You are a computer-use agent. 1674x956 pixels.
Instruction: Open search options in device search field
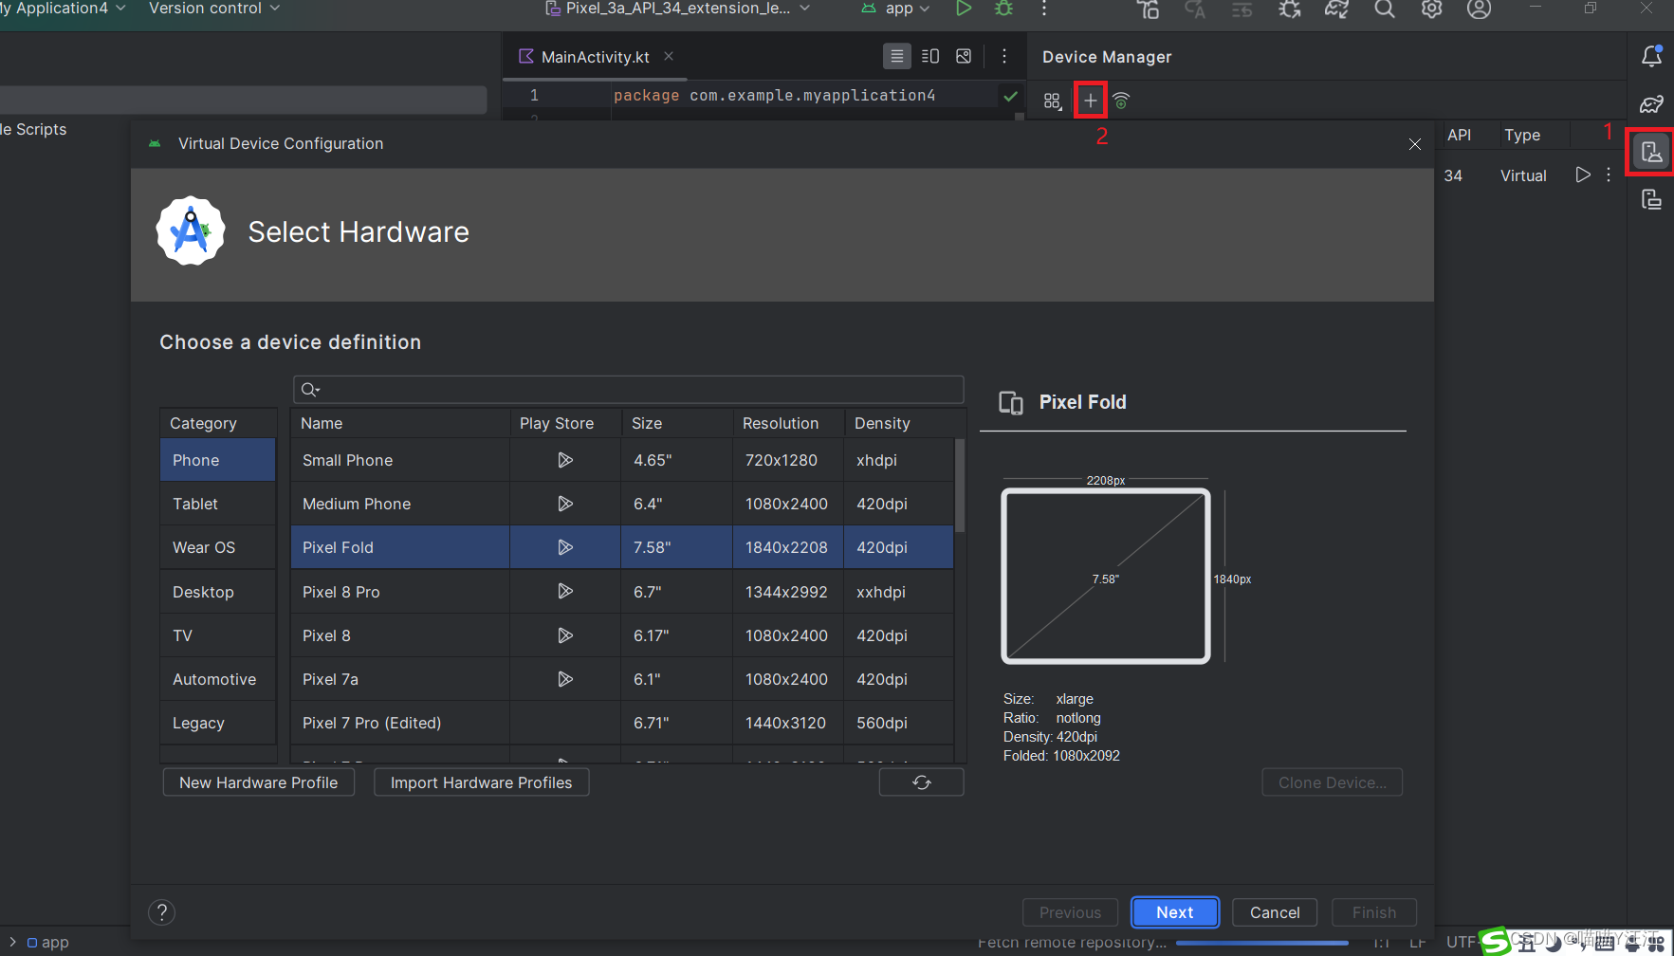310,390
